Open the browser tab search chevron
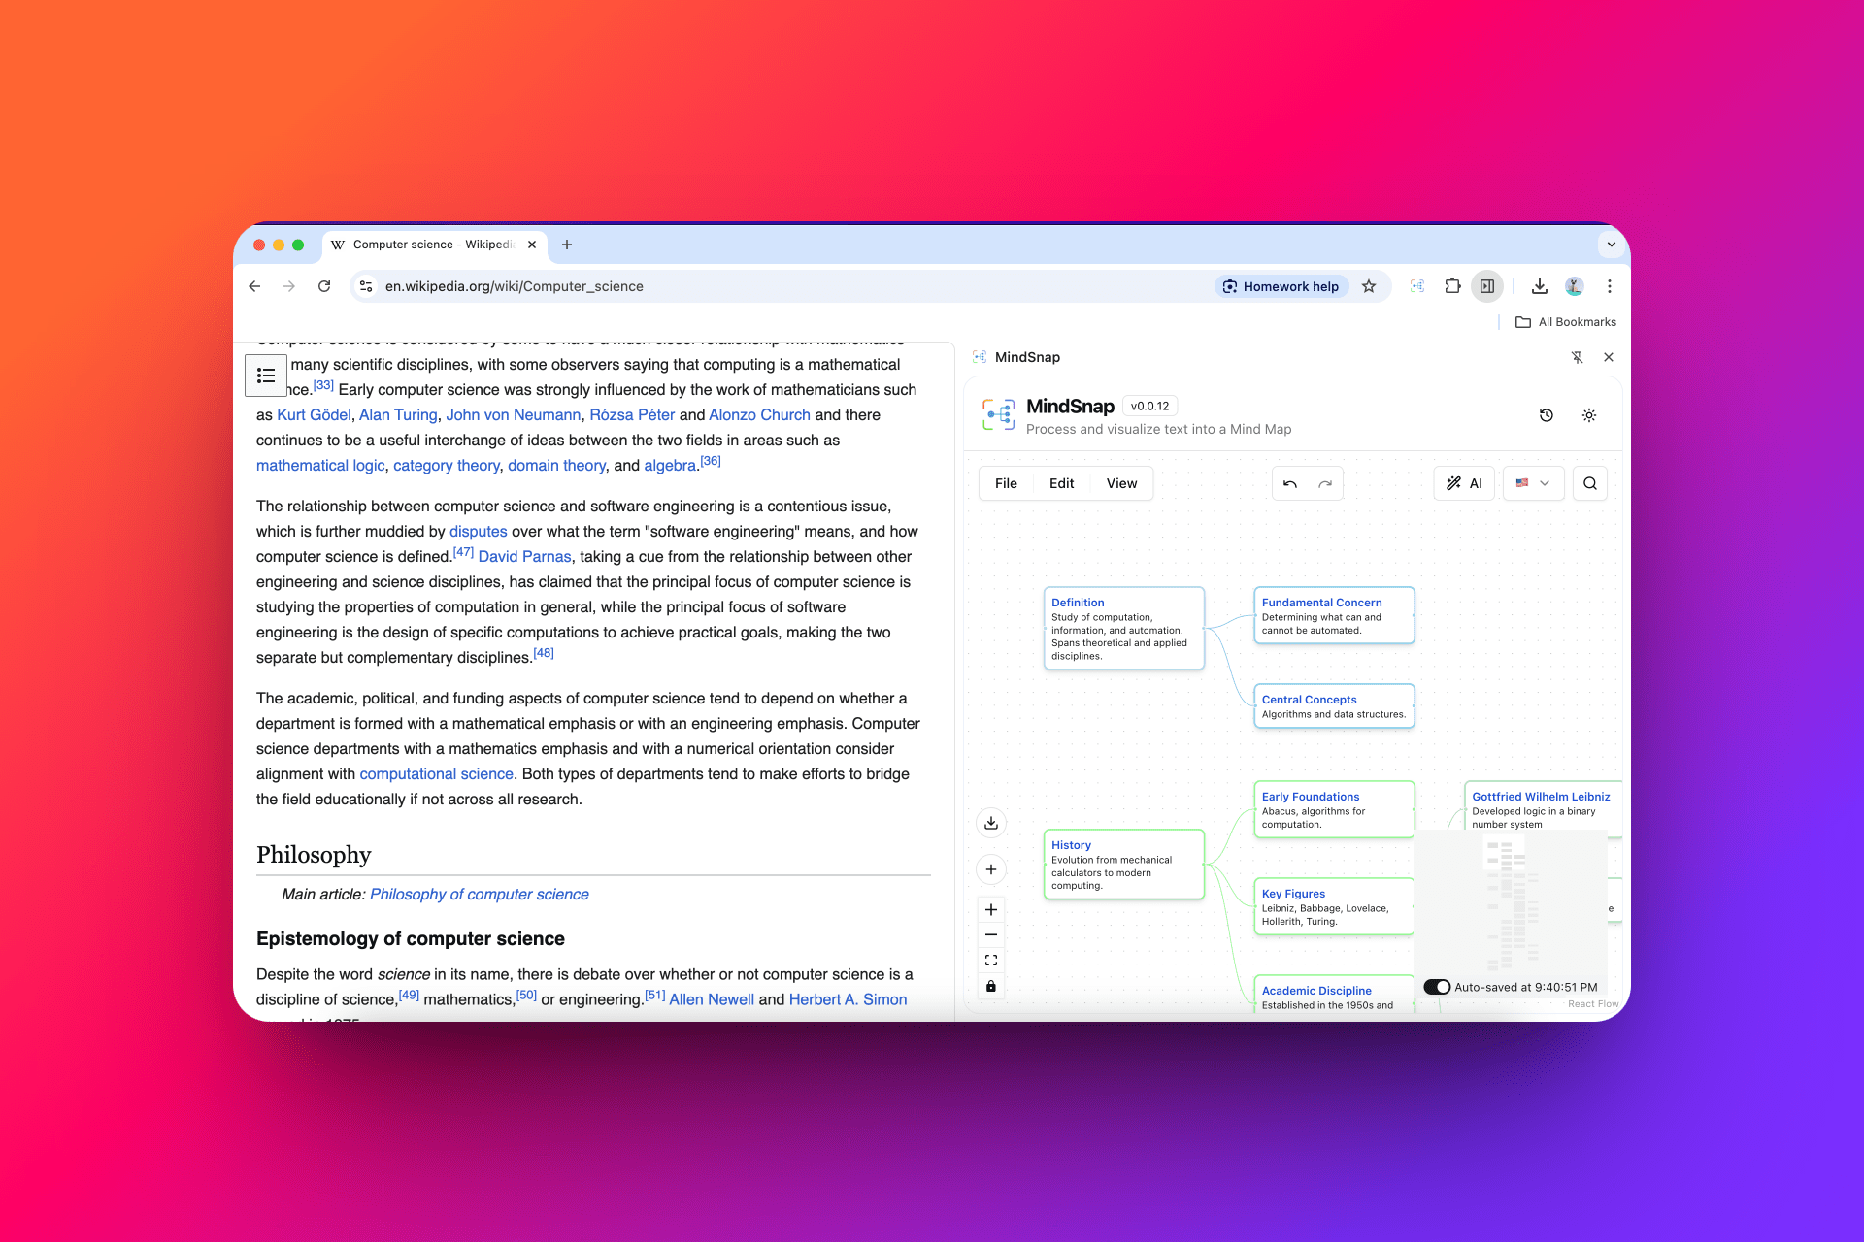This screenshot has width=1864, height=1242. (x=1611, y=245)
